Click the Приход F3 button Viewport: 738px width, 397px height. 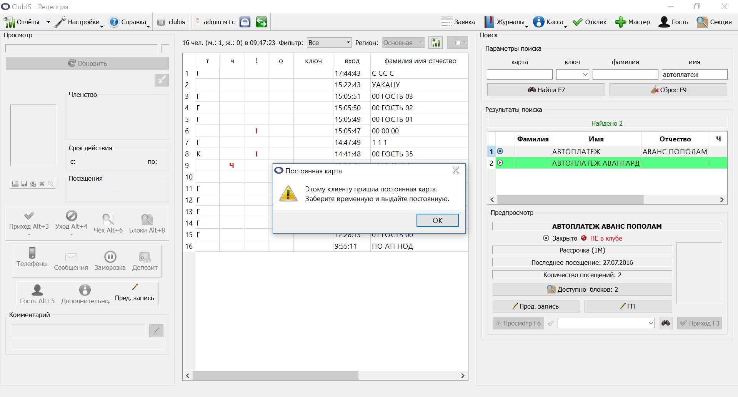click(700, 323)
